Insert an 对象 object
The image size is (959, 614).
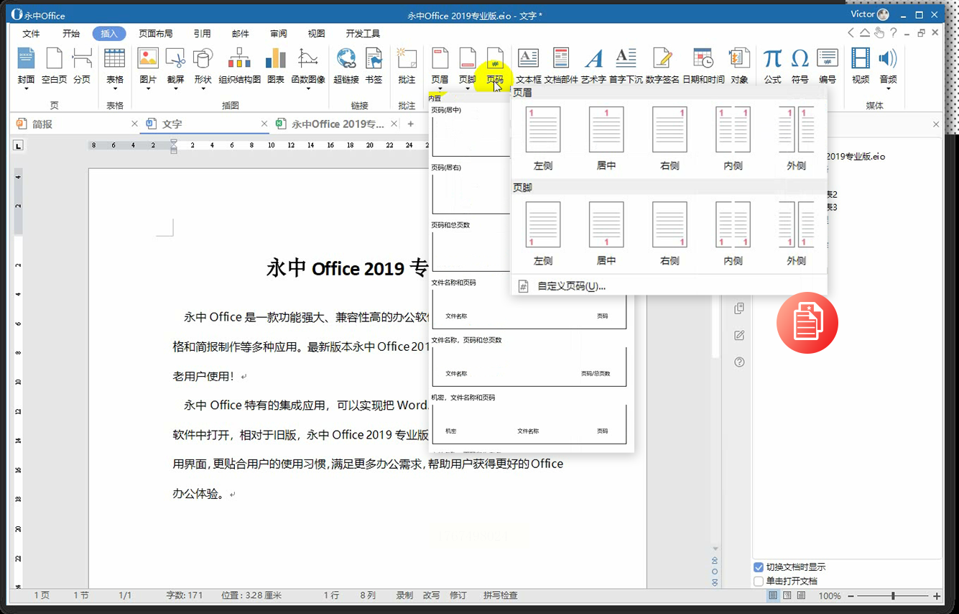coord(739,60)
